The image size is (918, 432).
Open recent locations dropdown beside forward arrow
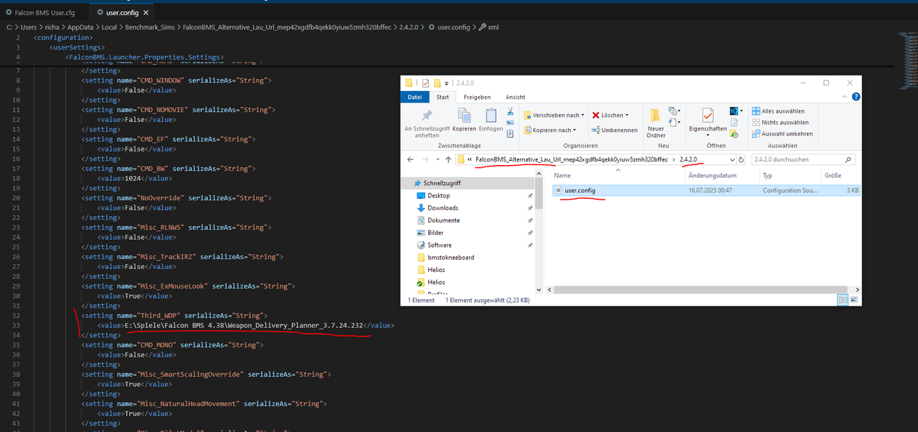pos(437,159)
